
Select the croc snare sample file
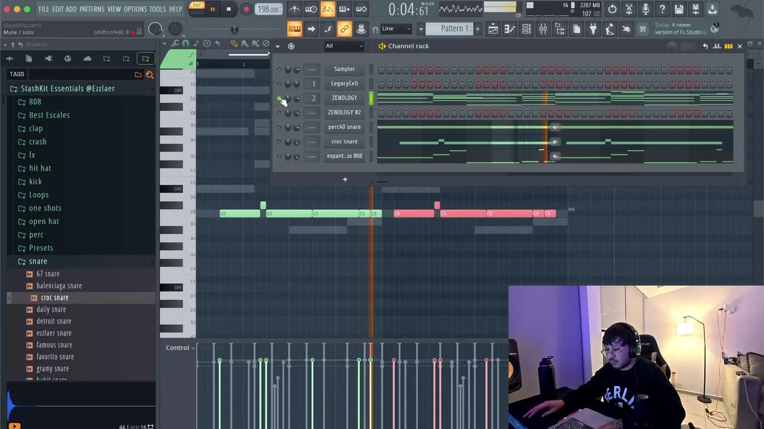(54, 297)
